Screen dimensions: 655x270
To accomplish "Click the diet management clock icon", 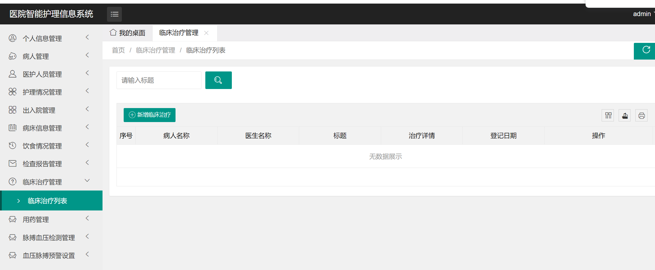I will (13, 146).
